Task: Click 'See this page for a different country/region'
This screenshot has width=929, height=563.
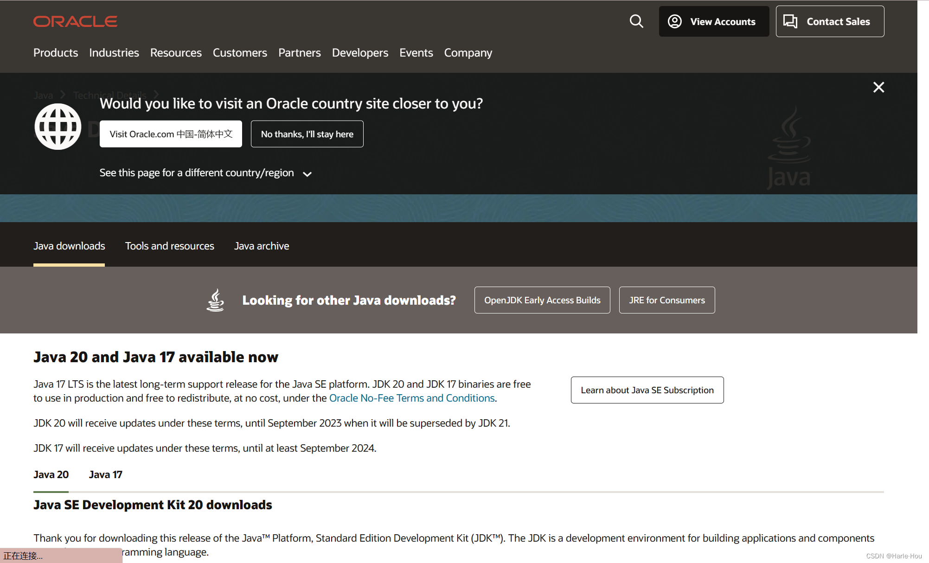Action: click(x=197, y=173)
